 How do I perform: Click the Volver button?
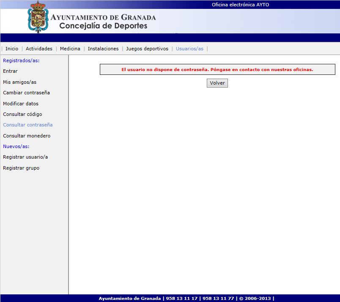point(217,83)
